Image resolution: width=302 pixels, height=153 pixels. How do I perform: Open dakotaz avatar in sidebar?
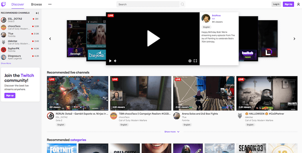3,42
